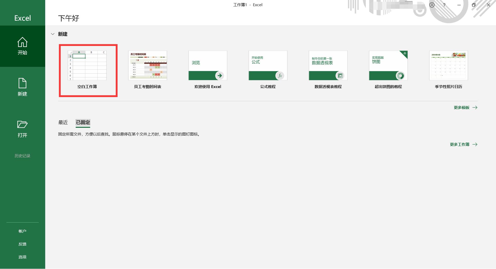The width and height of the screenshot is (496, 269).
Task: Select the 已固定 tab
Action: click(83, 122)
